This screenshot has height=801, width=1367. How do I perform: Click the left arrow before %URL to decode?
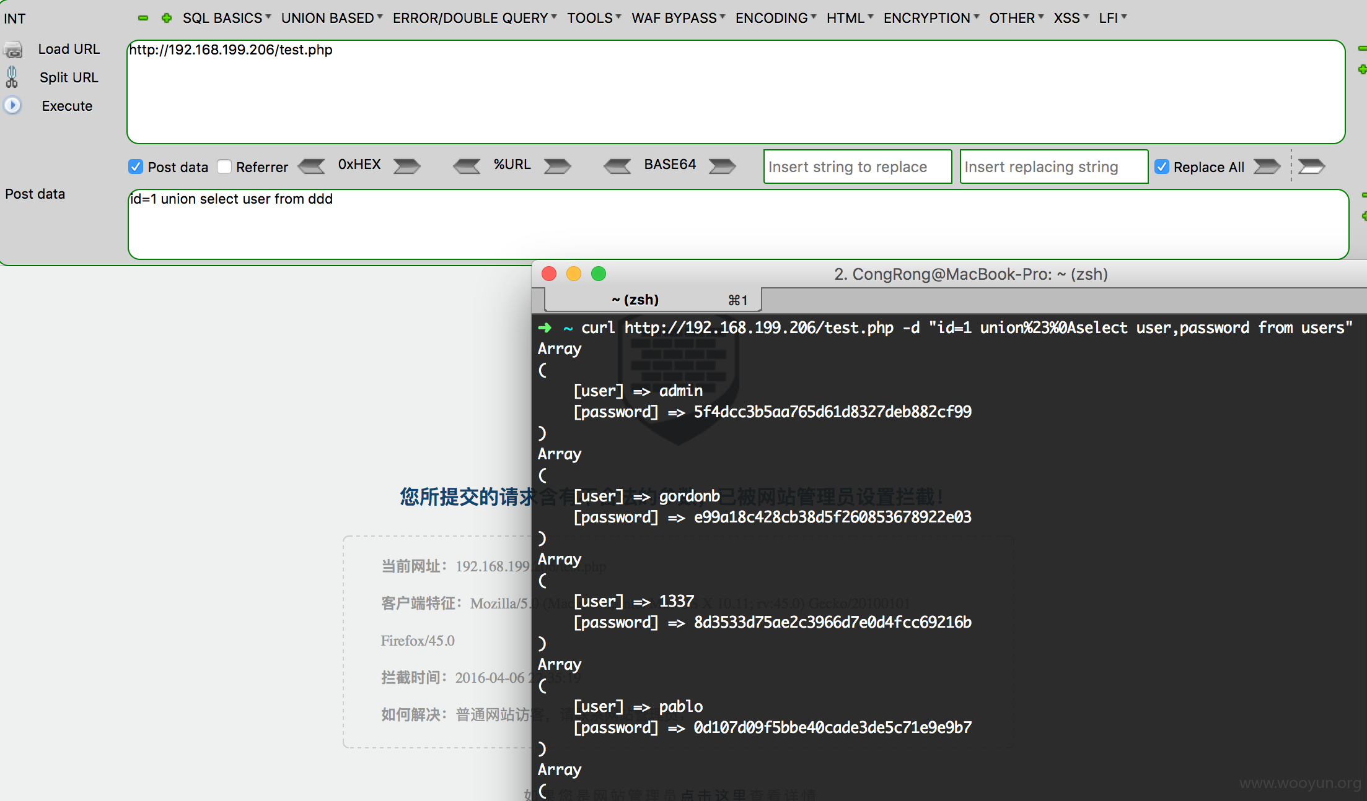[x=467, y=166]
